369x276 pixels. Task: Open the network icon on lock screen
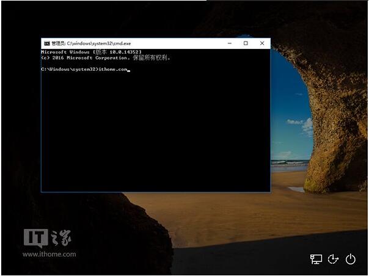click(x=316, y=259)
